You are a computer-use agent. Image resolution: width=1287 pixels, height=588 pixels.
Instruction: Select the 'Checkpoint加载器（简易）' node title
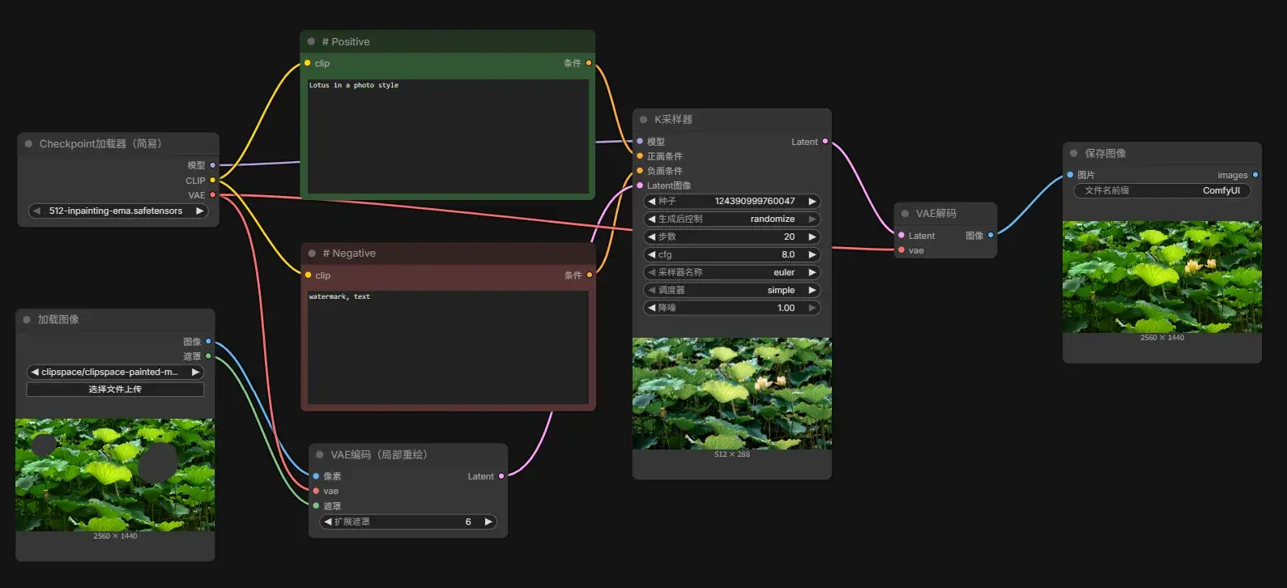101,144
